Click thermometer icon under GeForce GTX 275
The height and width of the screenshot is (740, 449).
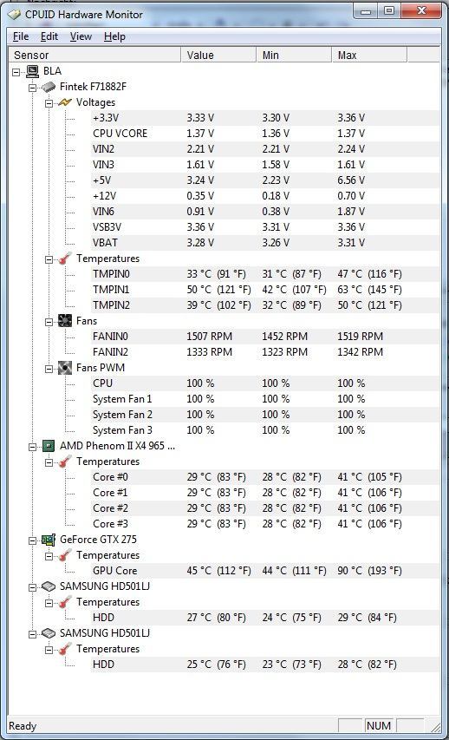coord(65,555)
